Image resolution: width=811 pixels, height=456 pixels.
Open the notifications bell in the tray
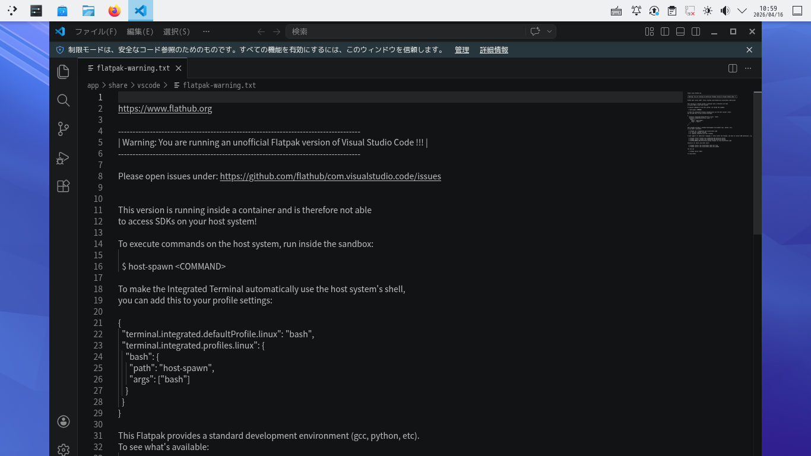click(x=636, y=11)
